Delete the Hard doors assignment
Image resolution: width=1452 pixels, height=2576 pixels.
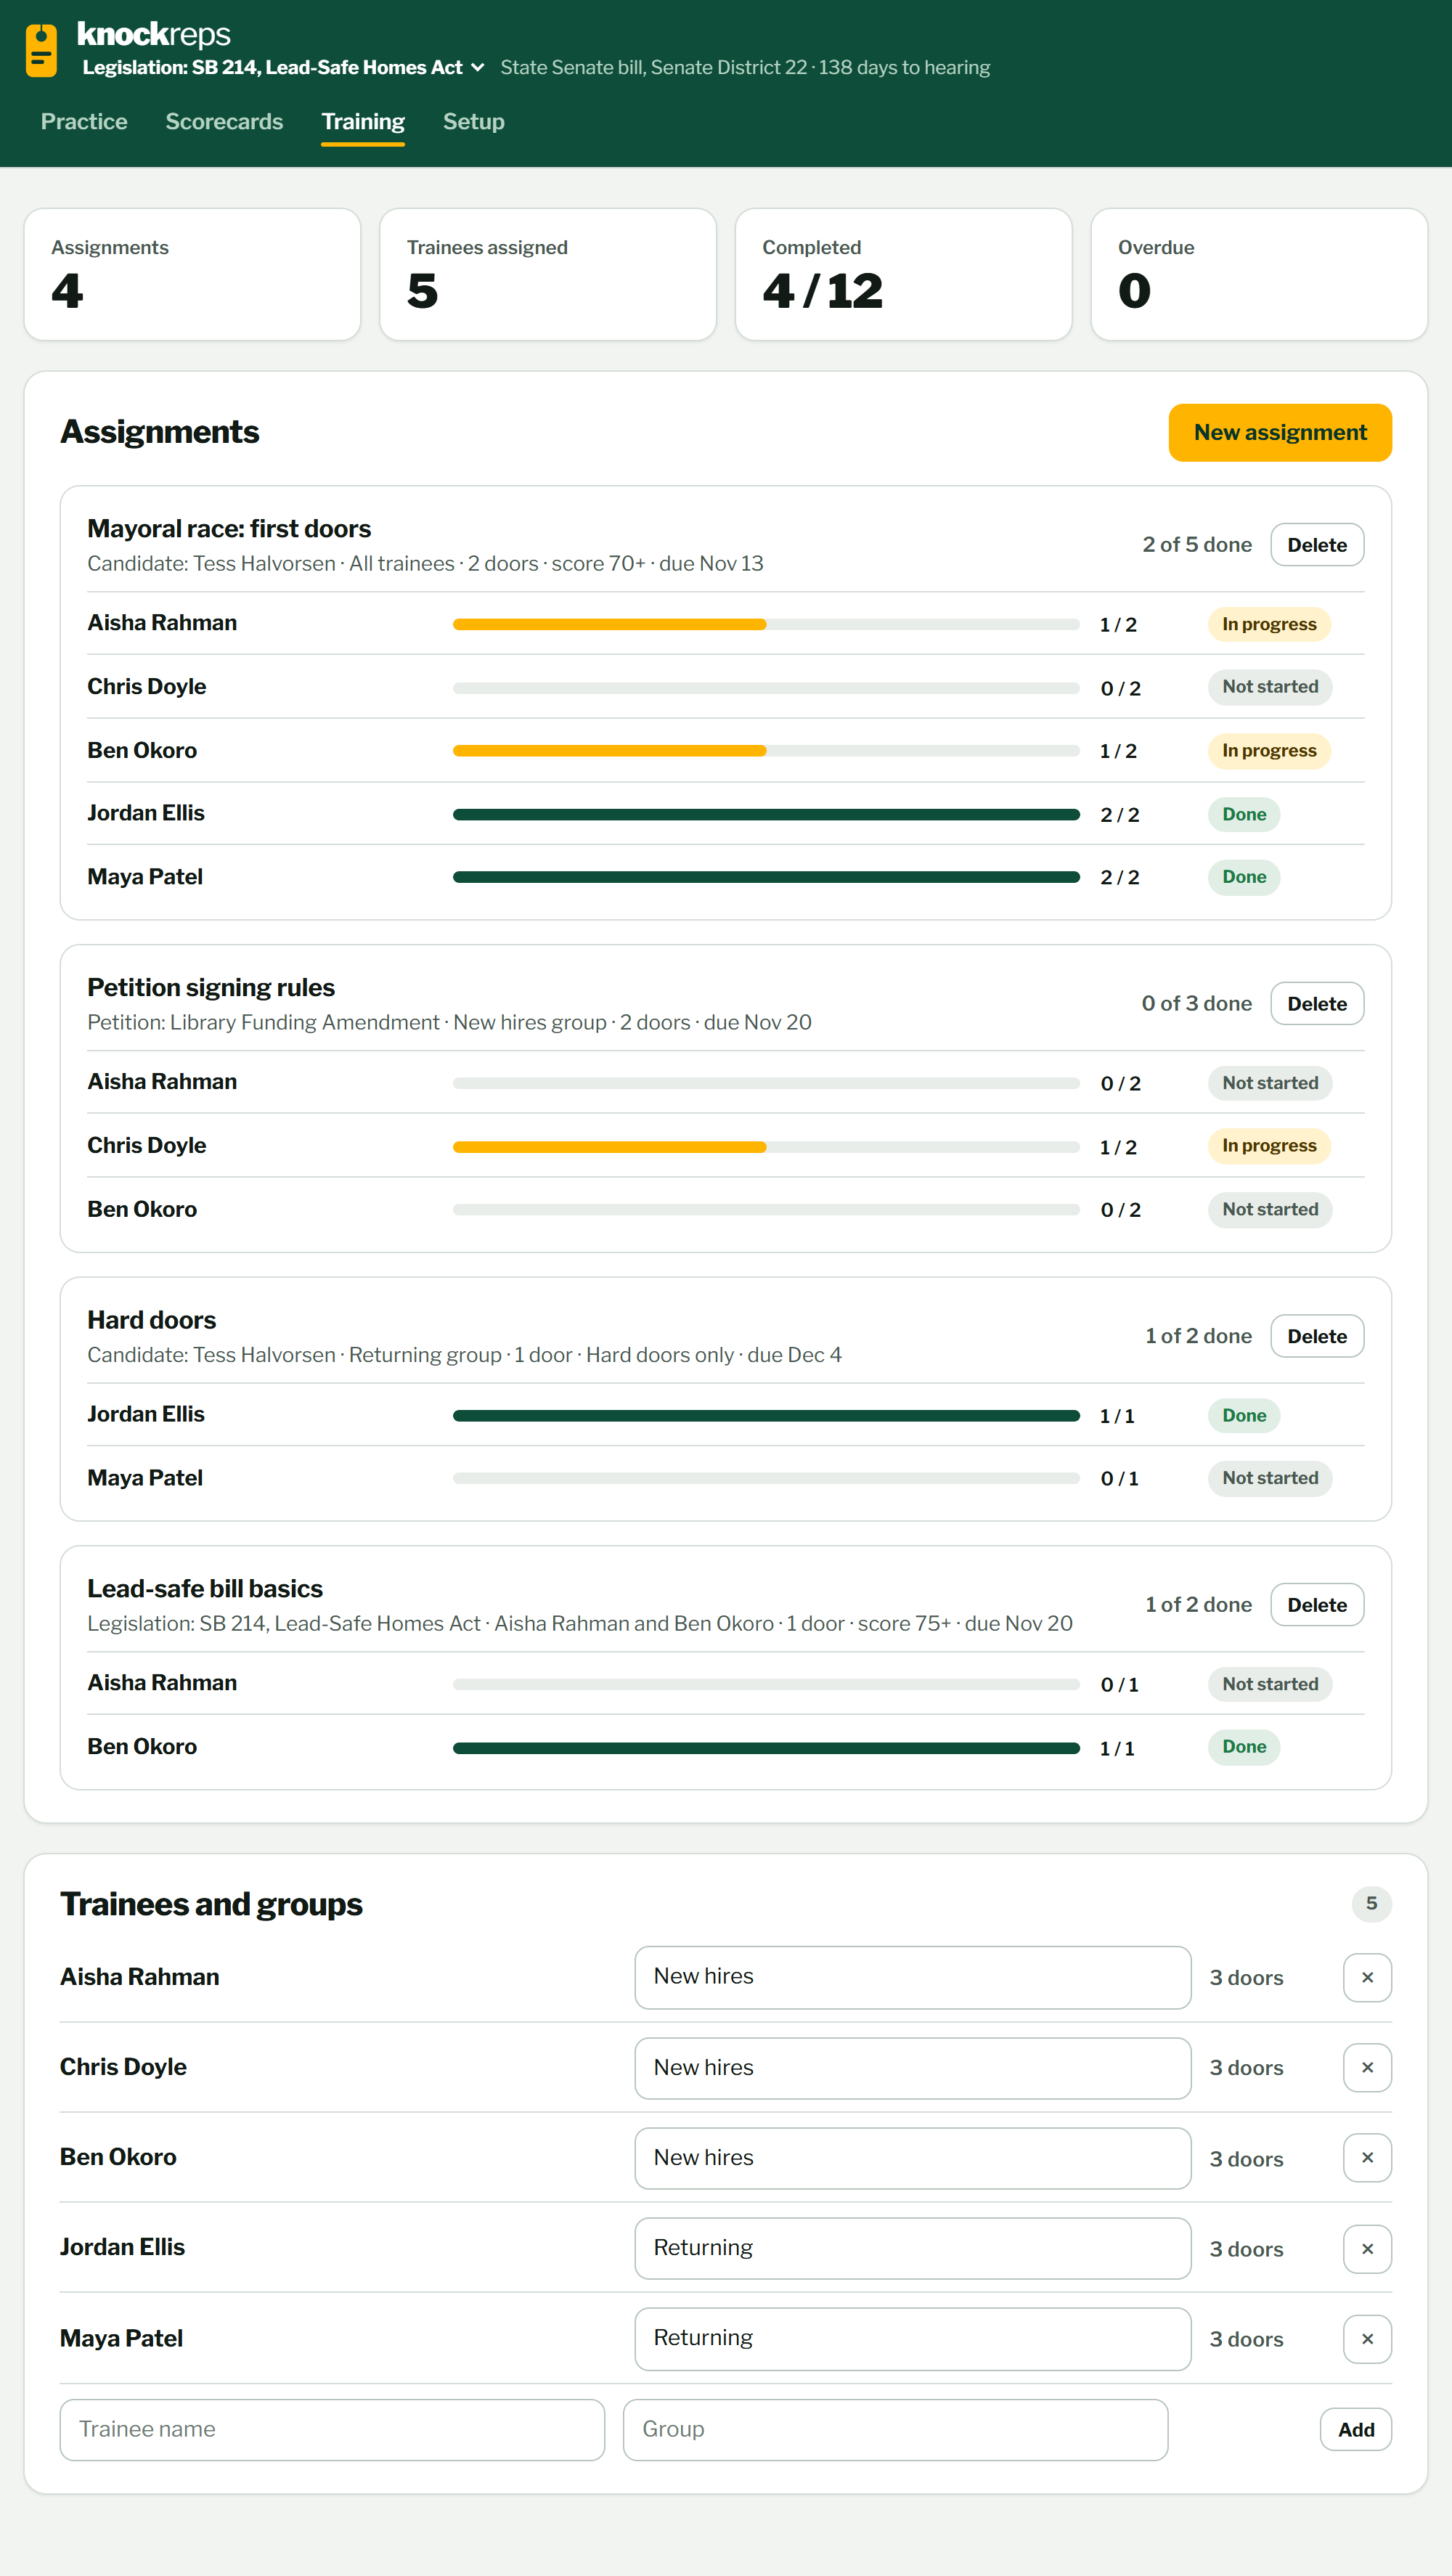(x=1317, y=1336)
